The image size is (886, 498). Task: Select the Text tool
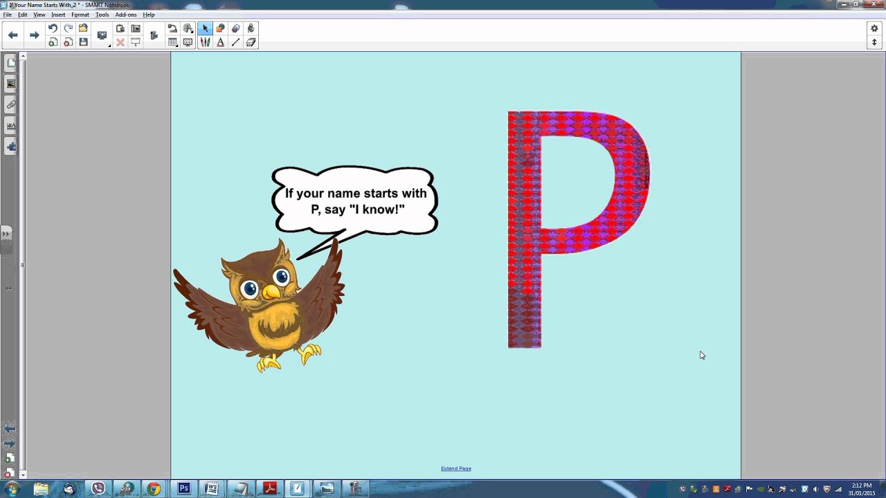tap(220, 42)
